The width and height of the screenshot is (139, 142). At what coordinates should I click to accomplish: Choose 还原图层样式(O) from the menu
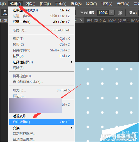(x=41, y=10)
